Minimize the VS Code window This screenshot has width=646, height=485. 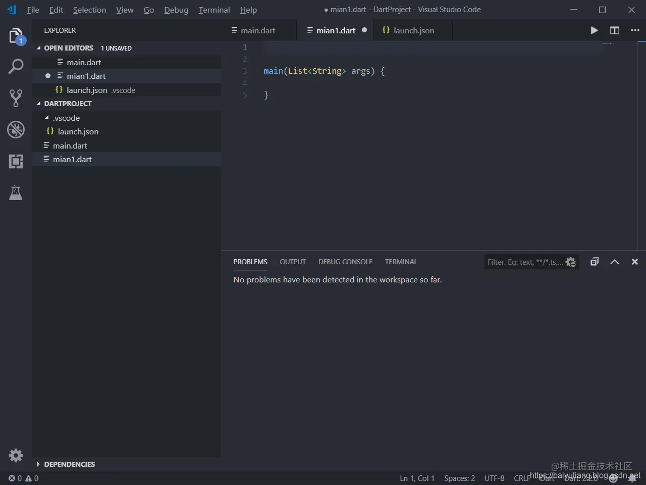[573, 10]
